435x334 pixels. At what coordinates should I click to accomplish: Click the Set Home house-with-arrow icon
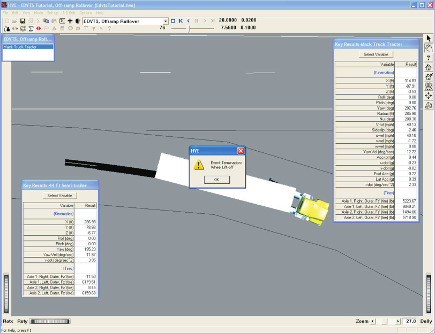[429, 76]
